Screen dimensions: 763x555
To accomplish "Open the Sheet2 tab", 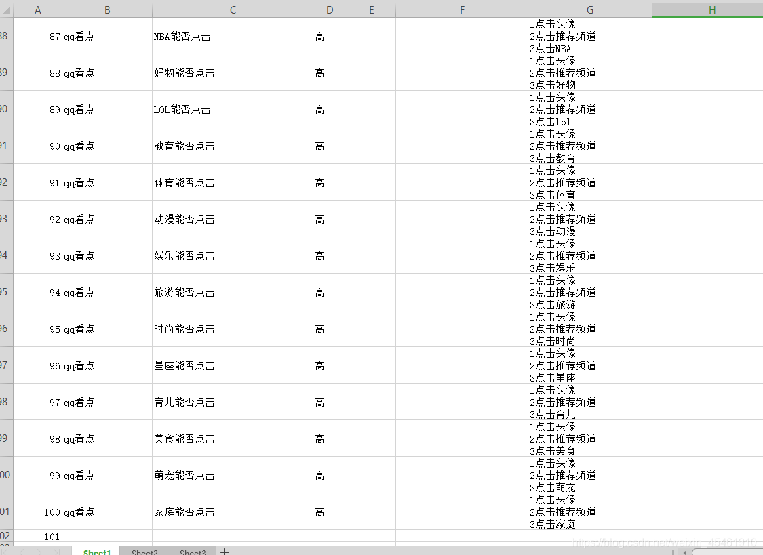I will pyautogui.click(x=144, y=552).
